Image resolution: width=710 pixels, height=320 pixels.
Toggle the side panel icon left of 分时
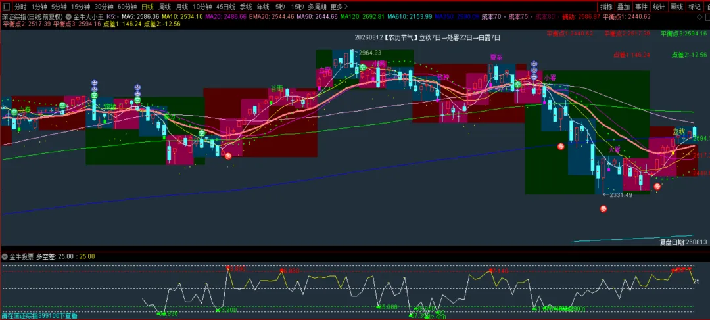pos(7,7)
